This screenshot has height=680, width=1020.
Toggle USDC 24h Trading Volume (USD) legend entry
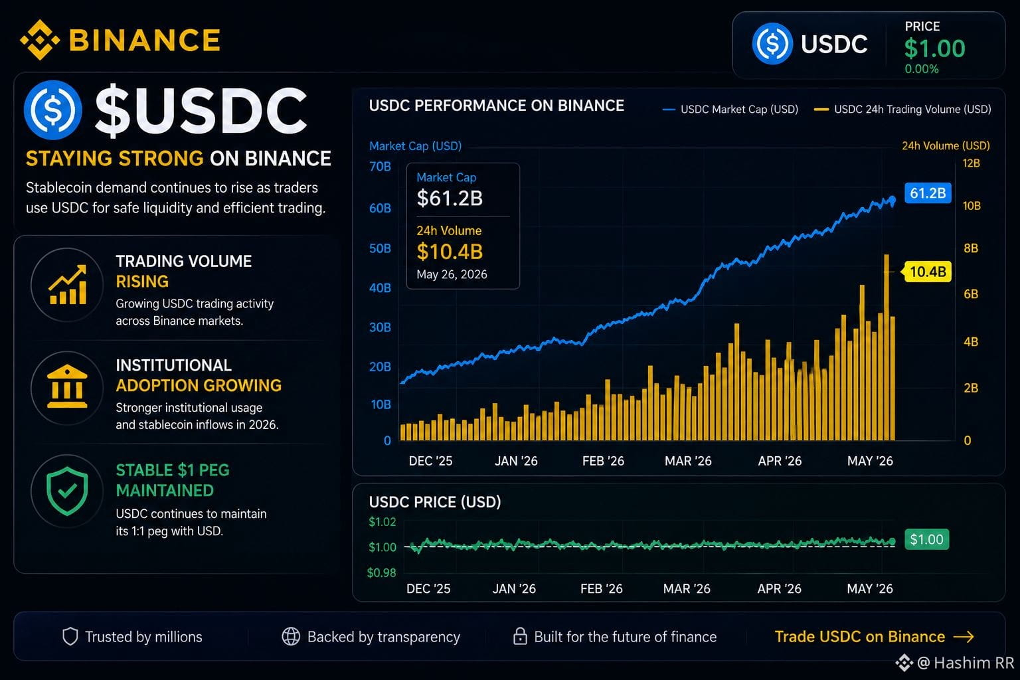tap(902, 110)
